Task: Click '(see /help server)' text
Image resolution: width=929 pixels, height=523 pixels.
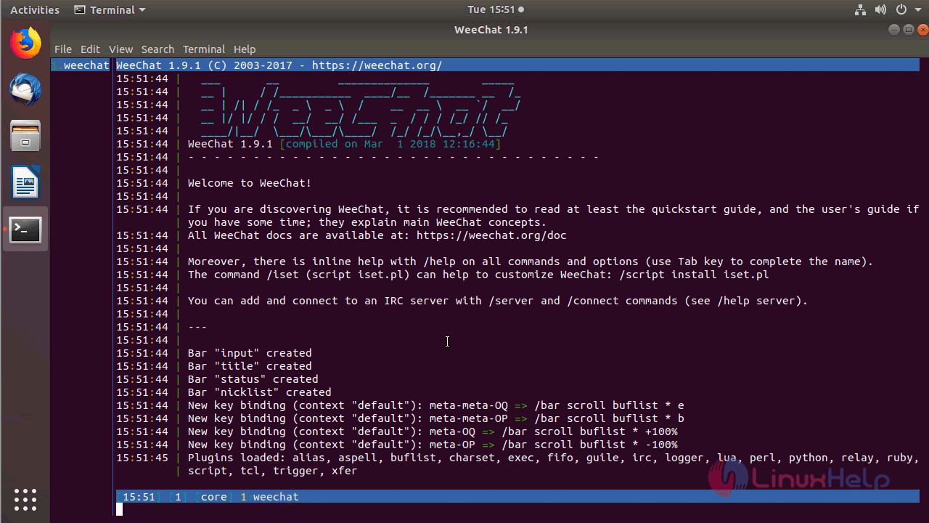Action: pos(745,301)
